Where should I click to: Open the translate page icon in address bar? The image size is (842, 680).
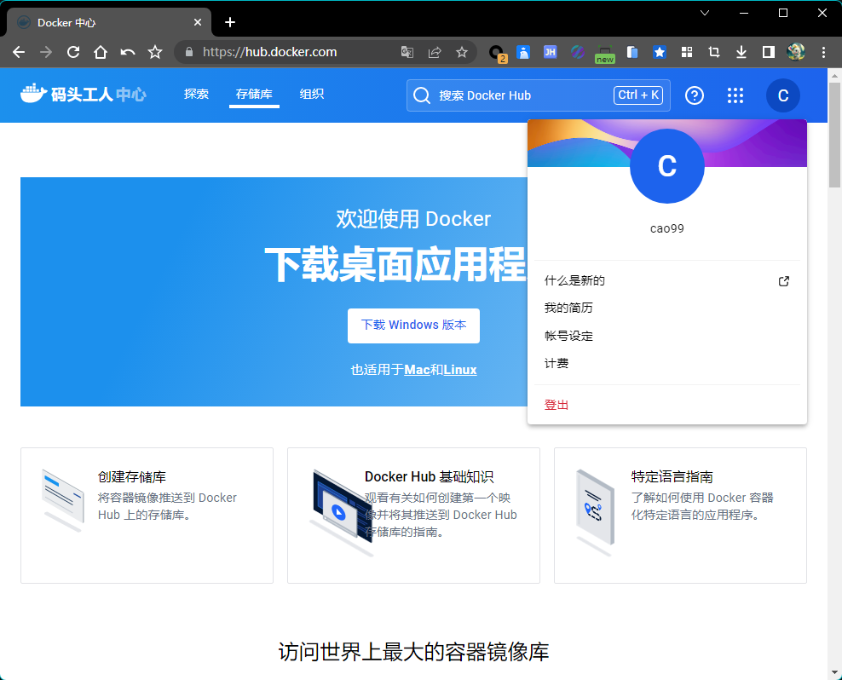coord(407,52)
